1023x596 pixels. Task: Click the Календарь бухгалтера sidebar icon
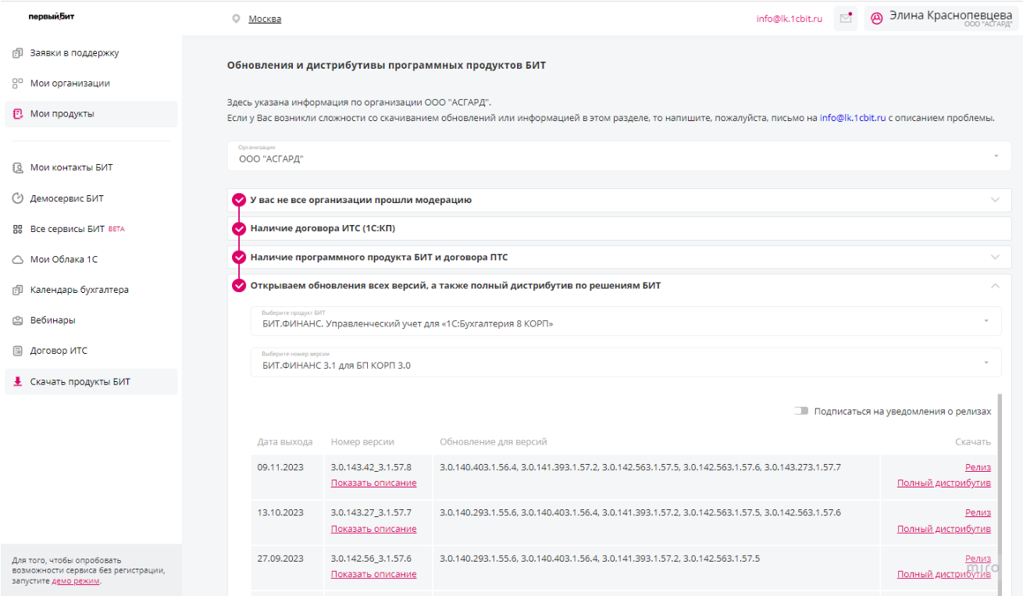[x=18, y=290]
